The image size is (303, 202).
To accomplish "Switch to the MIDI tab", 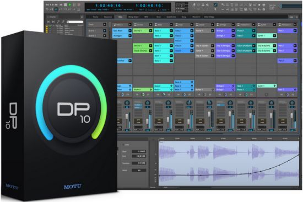I will 147,17.
